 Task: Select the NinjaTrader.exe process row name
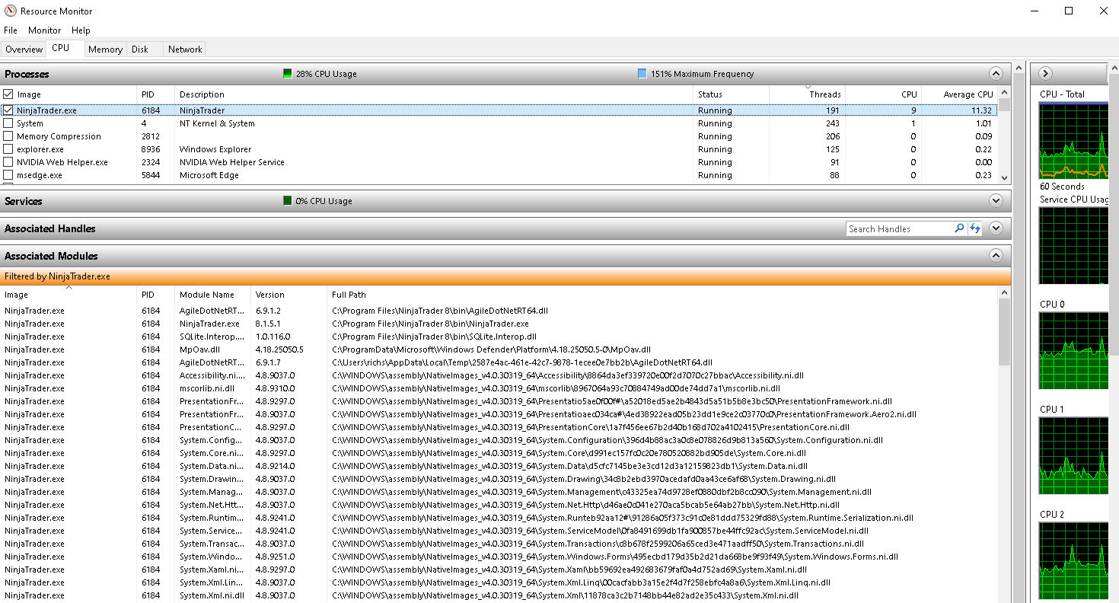pyautogui.click(x=46, y=110)
